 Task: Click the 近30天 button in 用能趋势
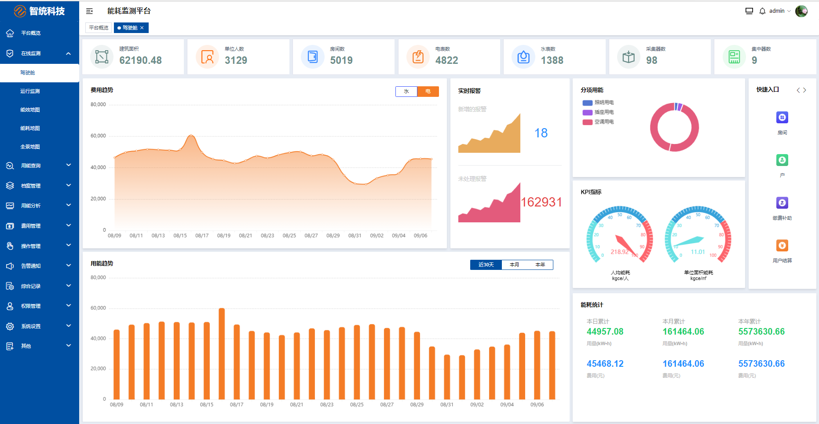[486, 265]
